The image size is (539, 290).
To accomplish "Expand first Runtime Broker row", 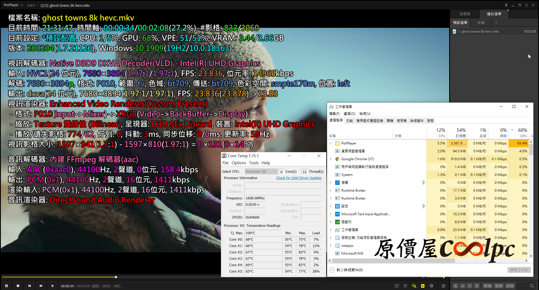I will click(x=331, y=191).
